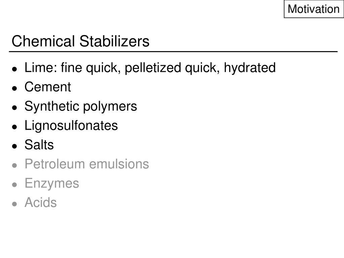Screen dimensions: 344x258
Task: Click the bullet dot beside Salts
Action: coord(14,146)
